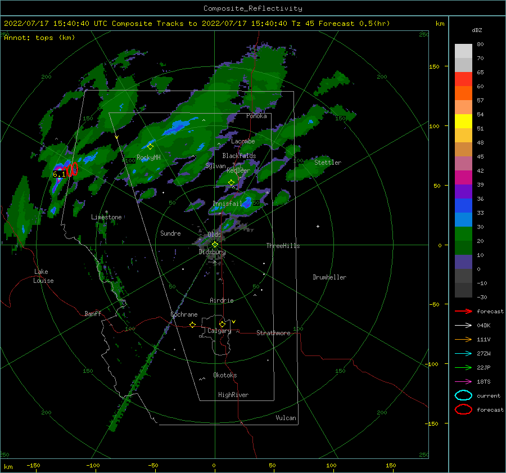Click the Stettler town label
Viewport: 506px width, 473px height.
[328, 163]
